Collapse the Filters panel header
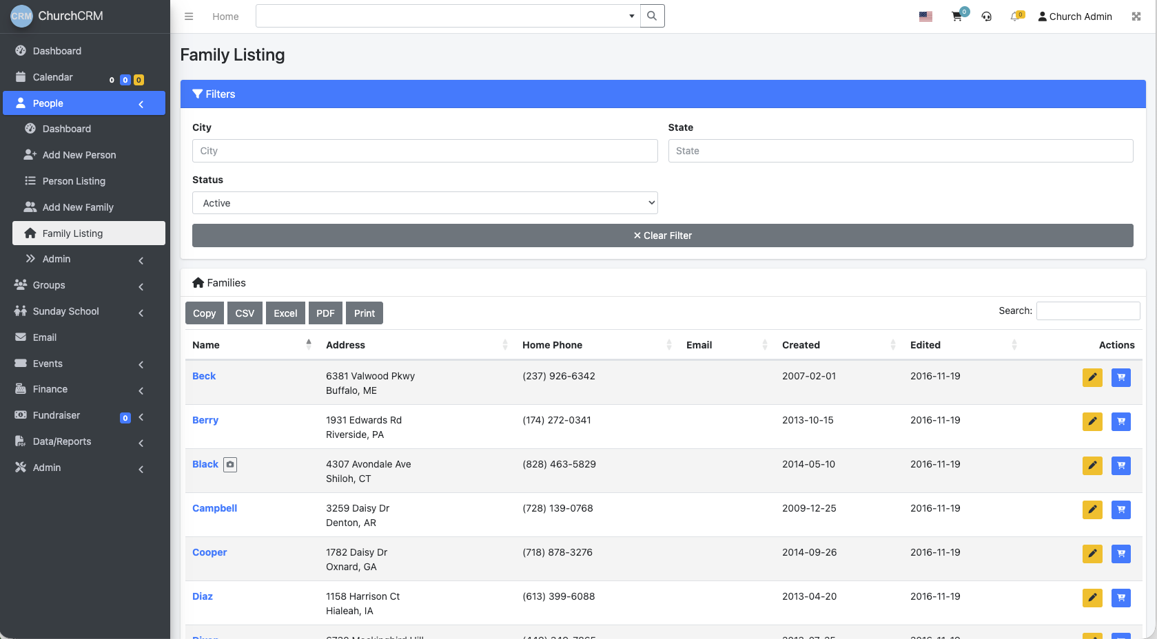This screenshot has height=639, width=1157. coord(219,94)
